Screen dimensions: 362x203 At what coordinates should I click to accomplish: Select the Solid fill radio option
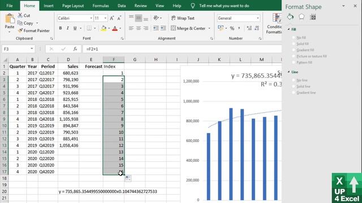[294, 44]
